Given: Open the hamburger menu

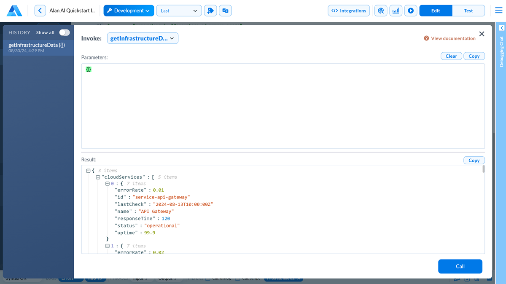Looking at the screenshot, I should coord(498,11).
